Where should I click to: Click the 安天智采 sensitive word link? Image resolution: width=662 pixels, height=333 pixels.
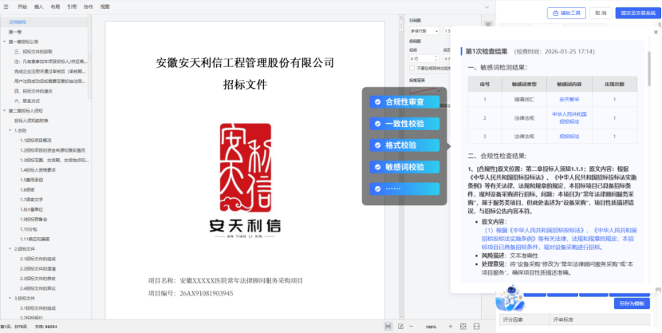pyautogui.click(x=568, y=99)
